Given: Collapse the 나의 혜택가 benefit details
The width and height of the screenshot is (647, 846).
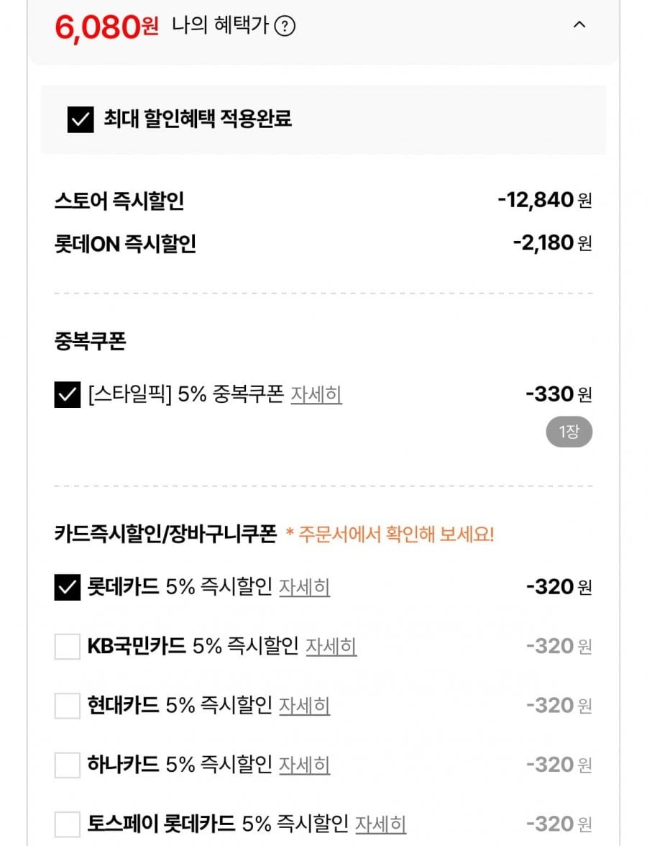Looking at the screenshot, I should (x=579, y=25).
